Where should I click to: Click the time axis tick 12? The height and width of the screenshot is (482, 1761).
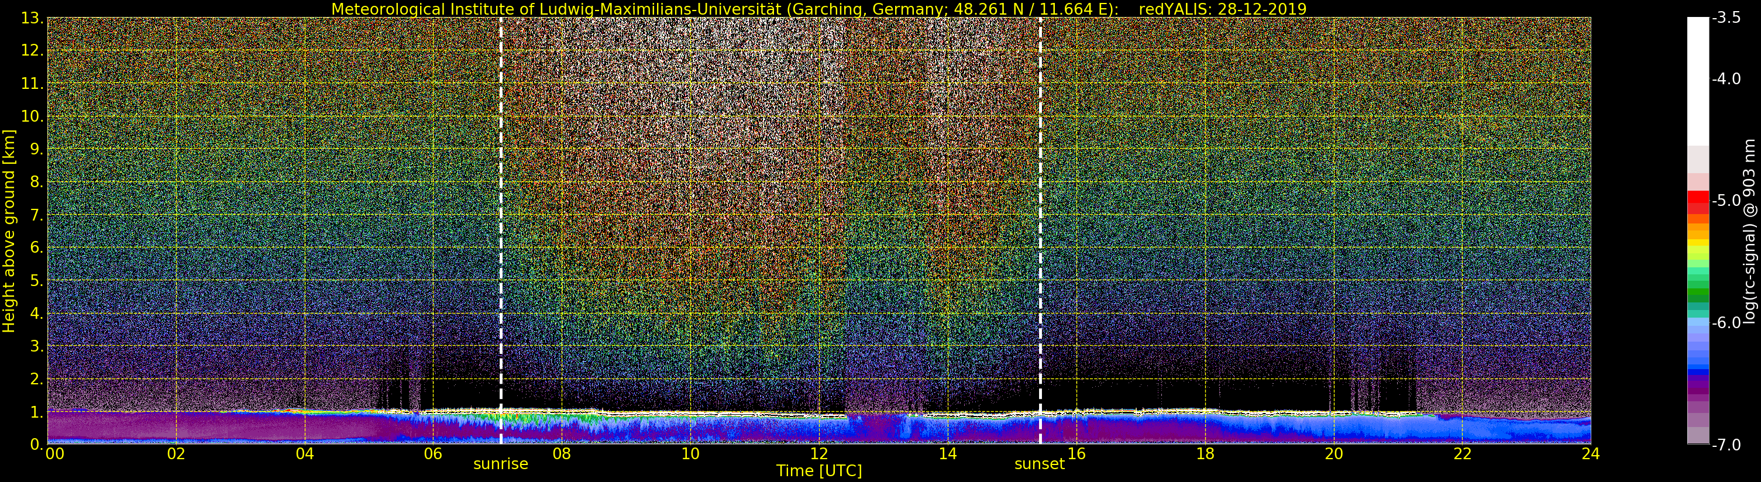[819, 453]
